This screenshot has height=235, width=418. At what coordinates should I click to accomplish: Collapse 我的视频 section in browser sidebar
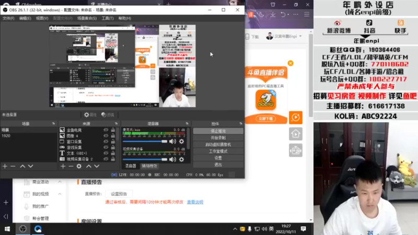[60, 194]
